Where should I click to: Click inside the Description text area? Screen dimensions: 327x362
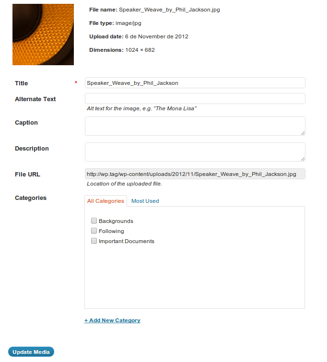[x=195, y=152]
